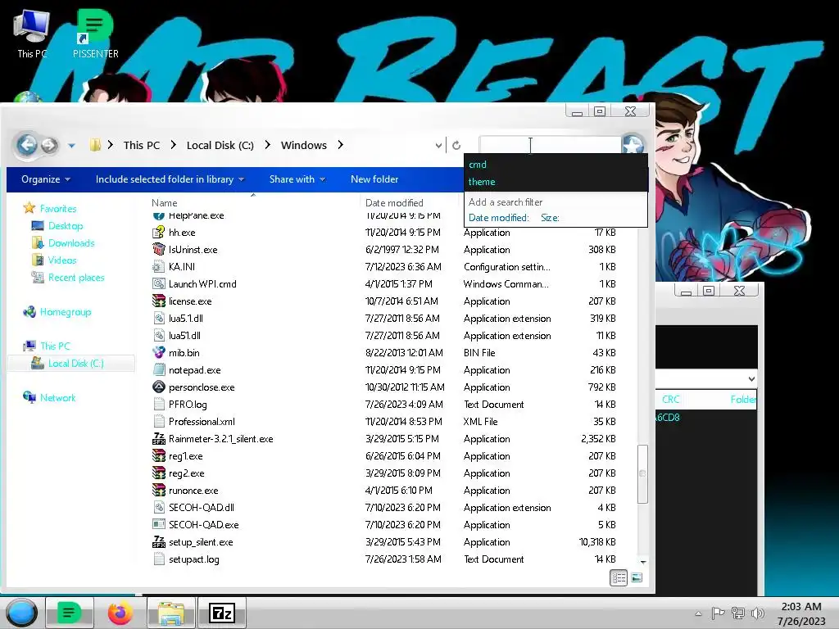Click the volume speaker tray icon
The width and height of the screenshot is (839, 629).
click(756, 613)
